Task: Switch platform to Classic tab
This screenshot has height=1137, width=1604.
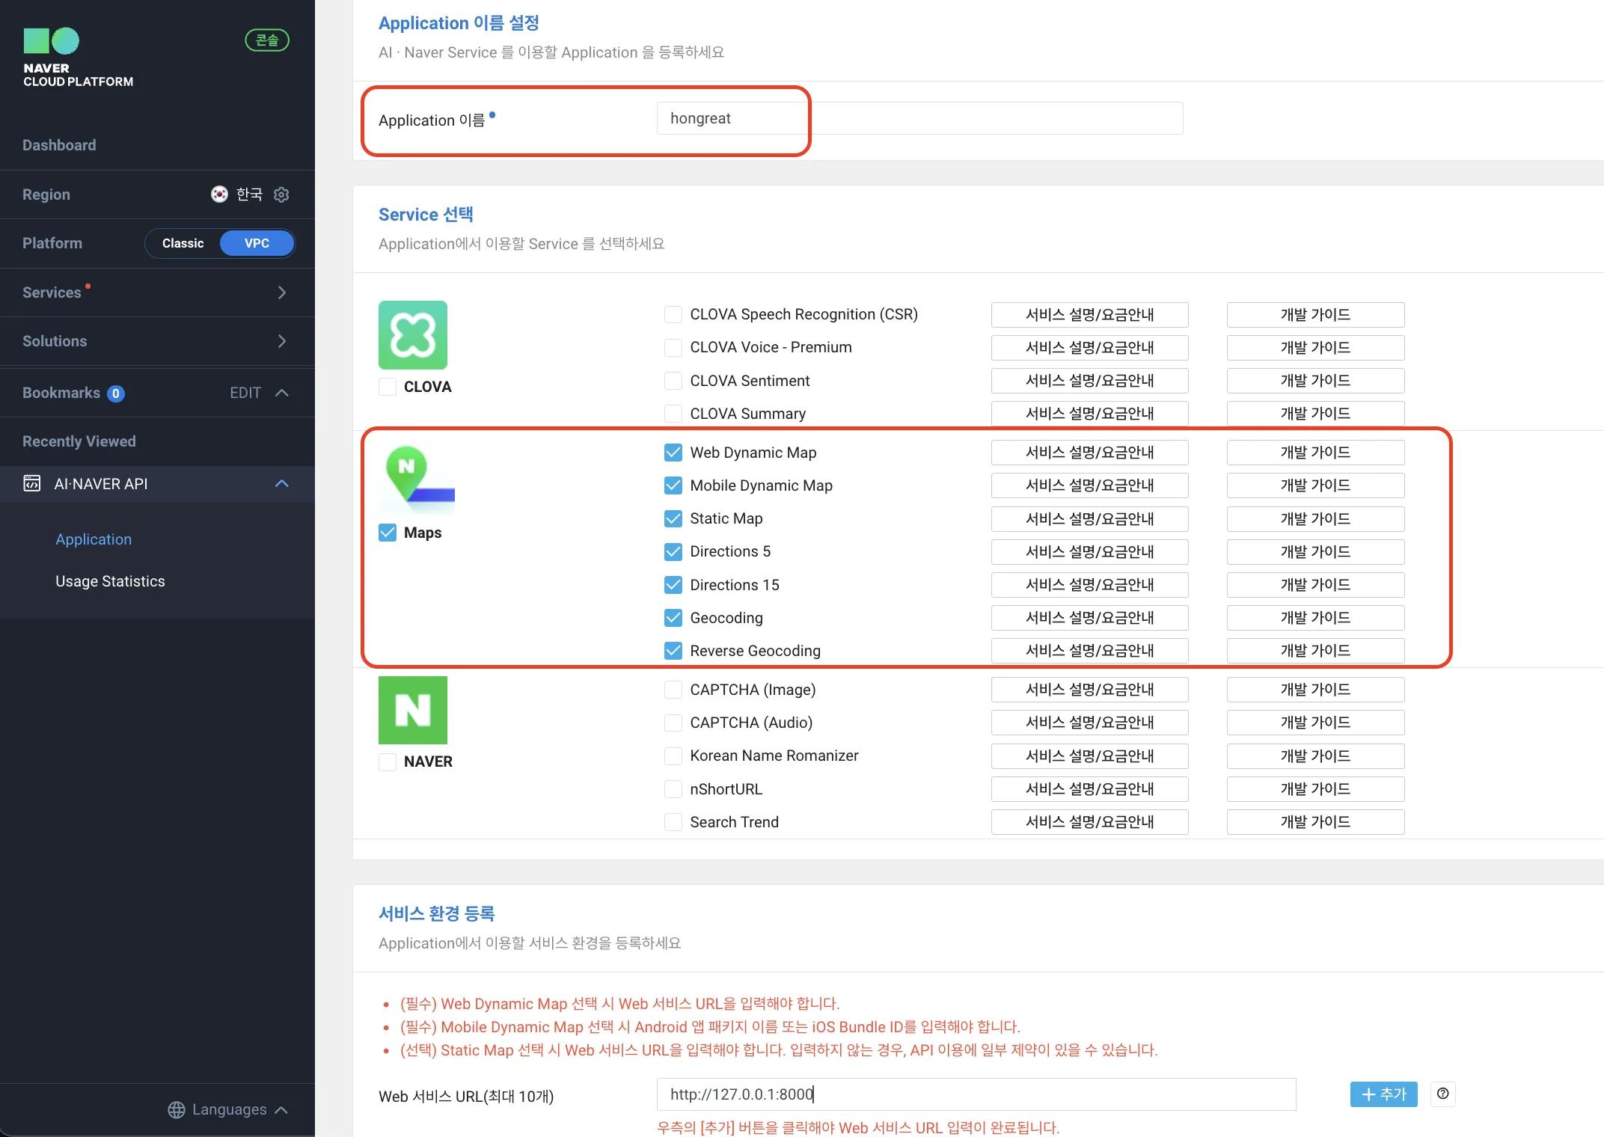Action: 183,244
